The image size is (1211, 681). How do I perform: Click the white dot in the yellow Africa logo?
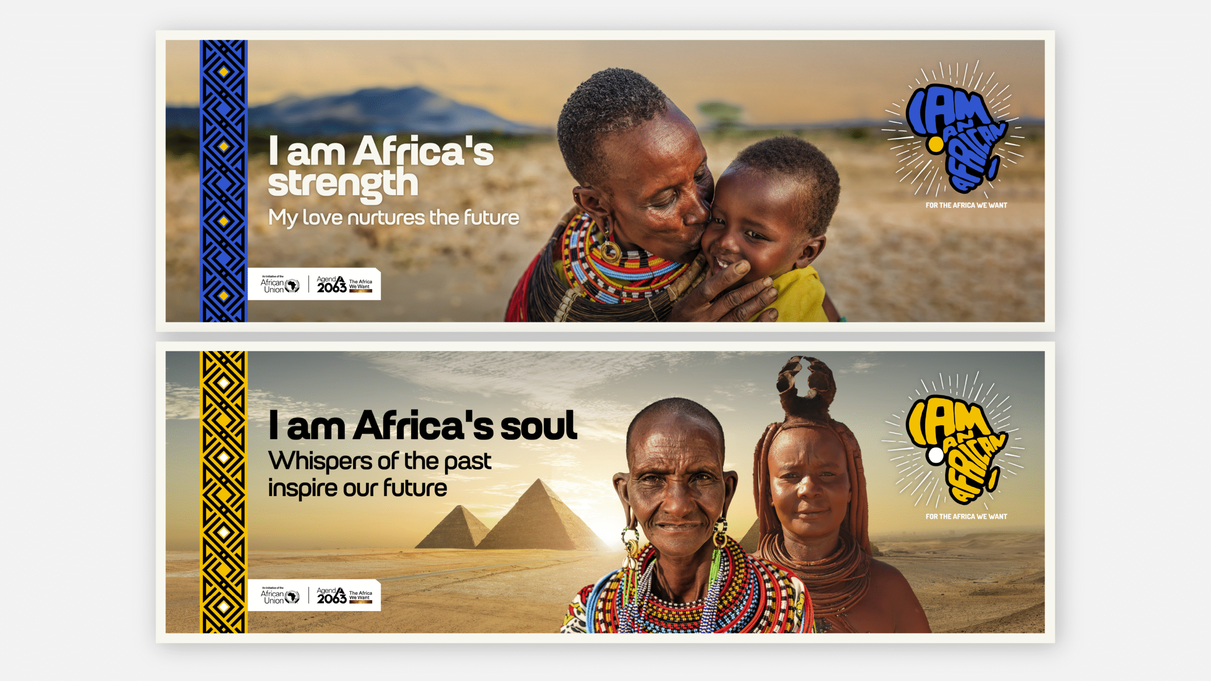935,456
